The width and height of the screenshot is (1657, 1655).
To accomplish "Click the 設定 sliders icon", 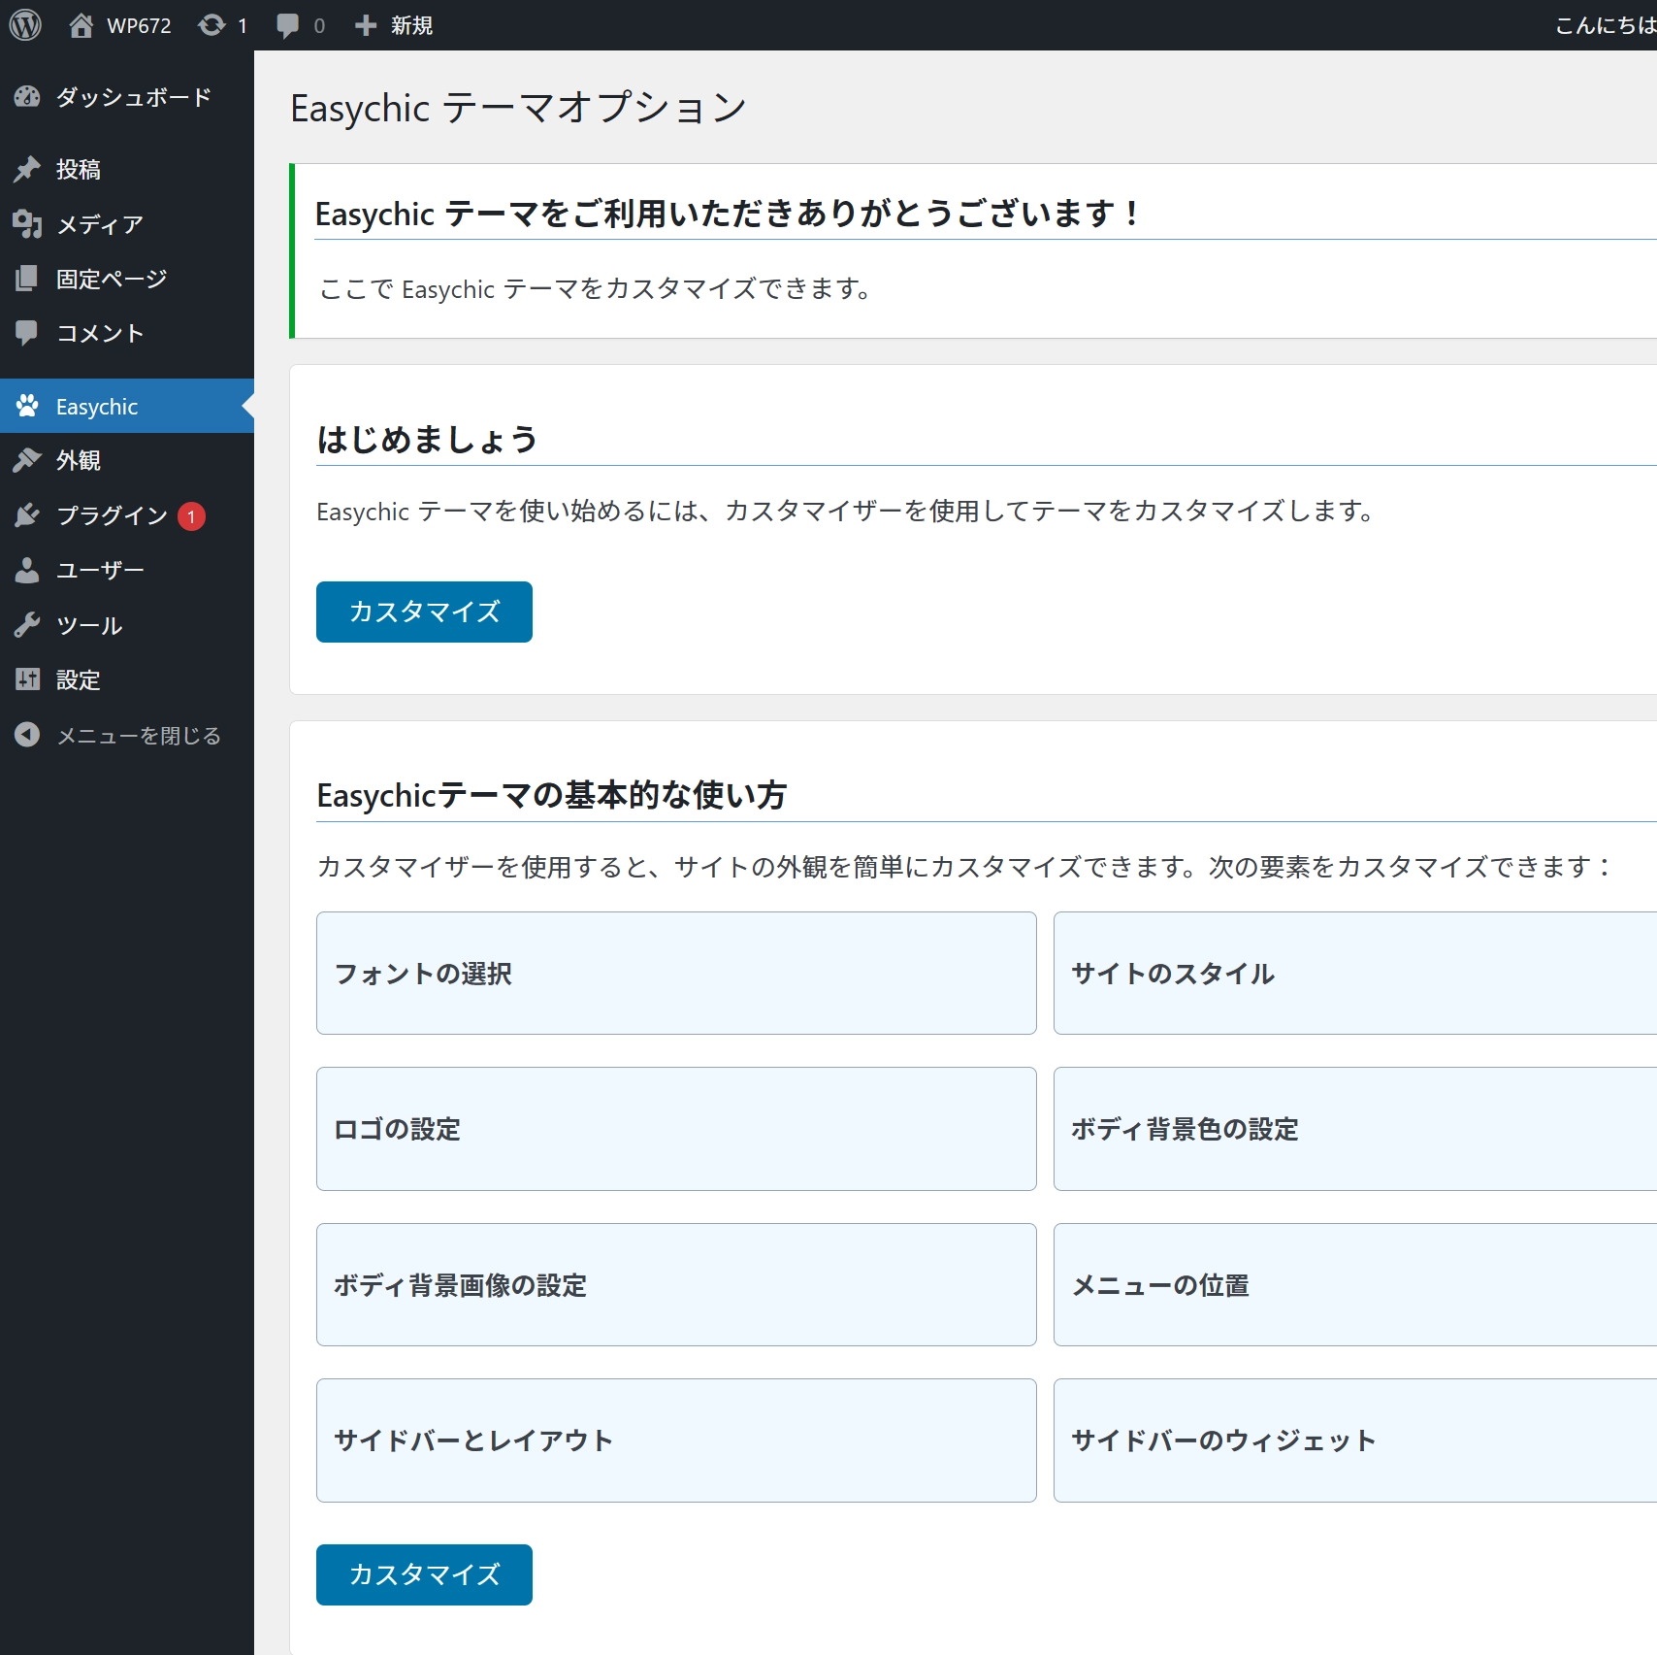I will (x=27, y=679).
